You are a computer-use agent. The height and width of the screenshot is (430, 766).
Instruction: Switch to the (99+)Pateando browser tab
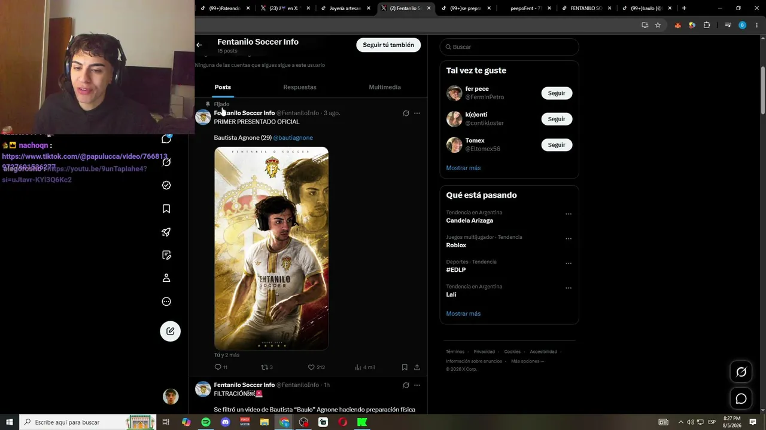click(x=226, y=8)
